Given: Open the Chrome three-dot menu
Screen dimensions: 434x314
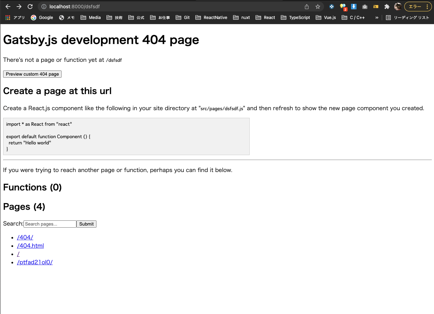Looking at the screenshot, I should click(x=428, y=7).
